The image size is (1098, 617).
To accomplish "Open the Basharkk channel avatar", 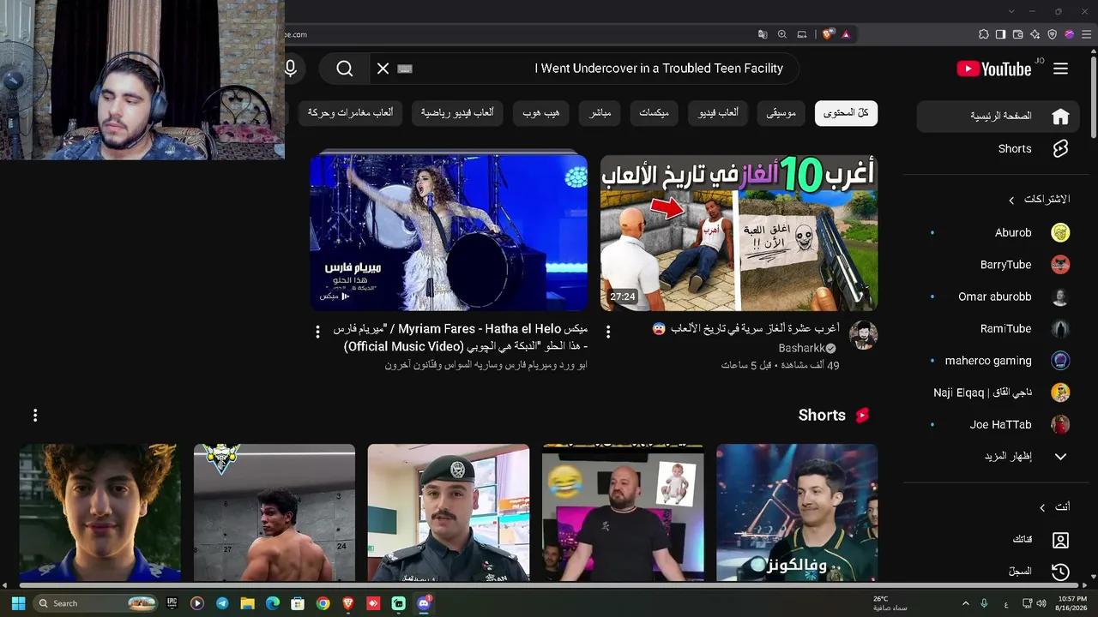I will tap(863, 336).
